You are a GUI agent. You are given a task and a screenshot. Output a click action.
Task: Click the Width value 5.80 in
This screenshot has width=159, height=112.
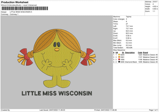pyautogui.click(x=155, y=9)
